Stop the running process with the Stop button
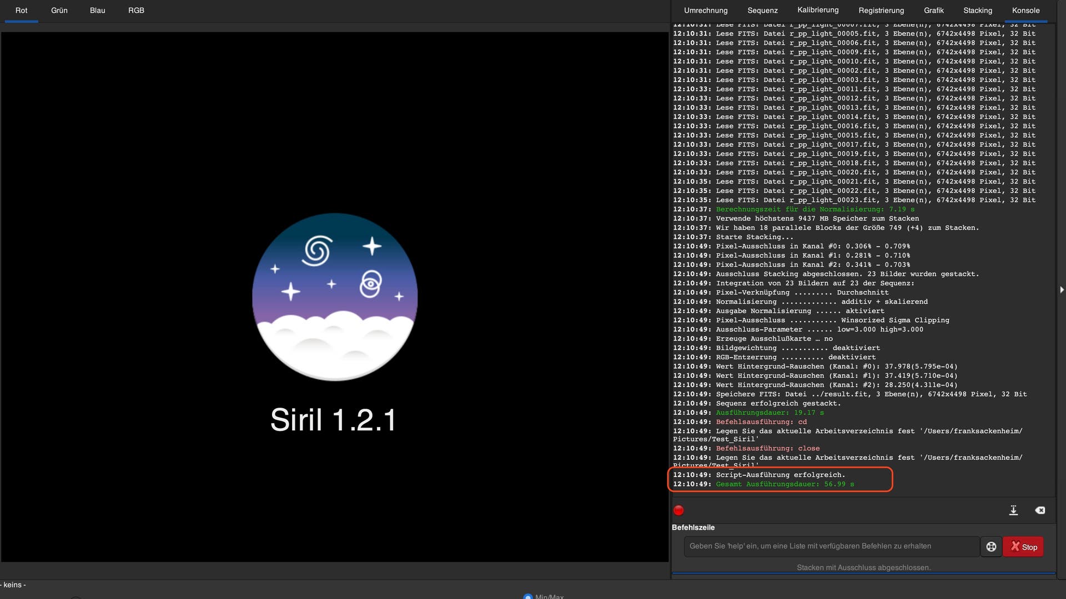Image resolution: width=1066 pixels, height=599 pixels. click(1023, 547)
